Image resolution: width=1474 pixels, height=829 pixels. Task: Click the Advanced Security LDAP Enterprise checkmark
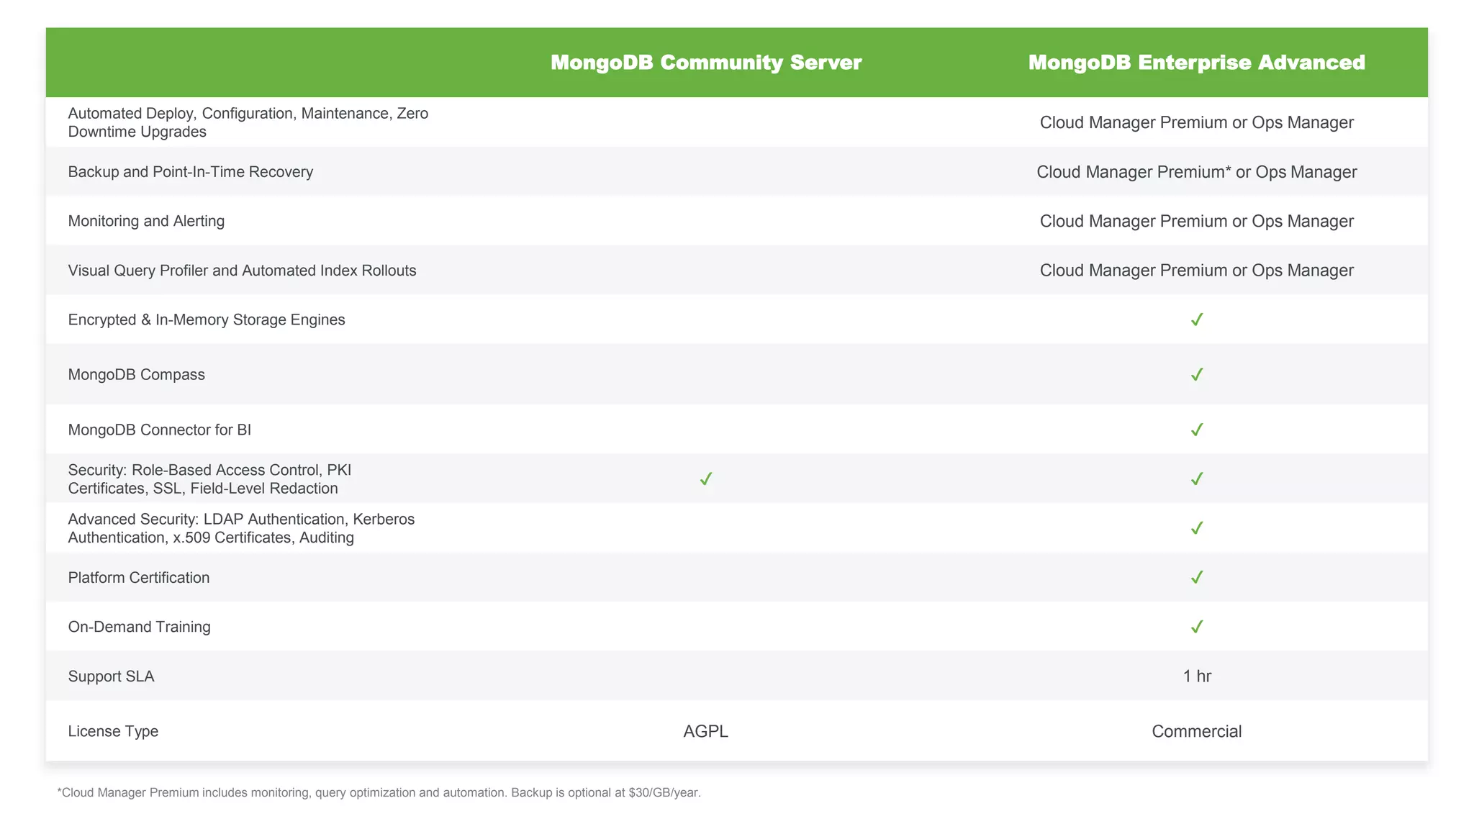(1196, 528)
